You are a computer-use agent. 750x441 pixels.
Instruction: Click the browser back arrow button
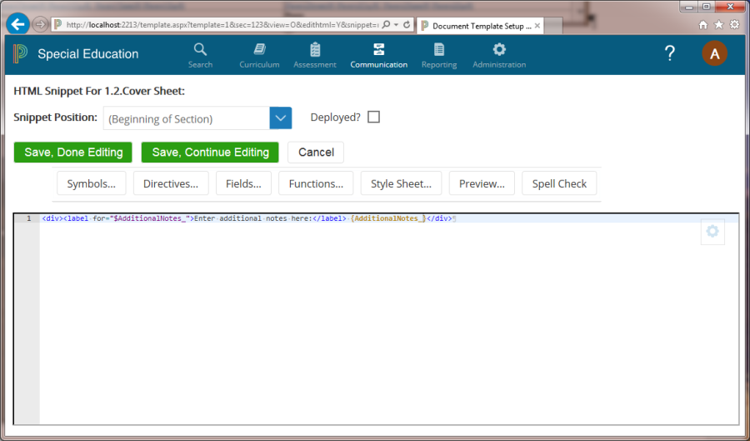17,24
